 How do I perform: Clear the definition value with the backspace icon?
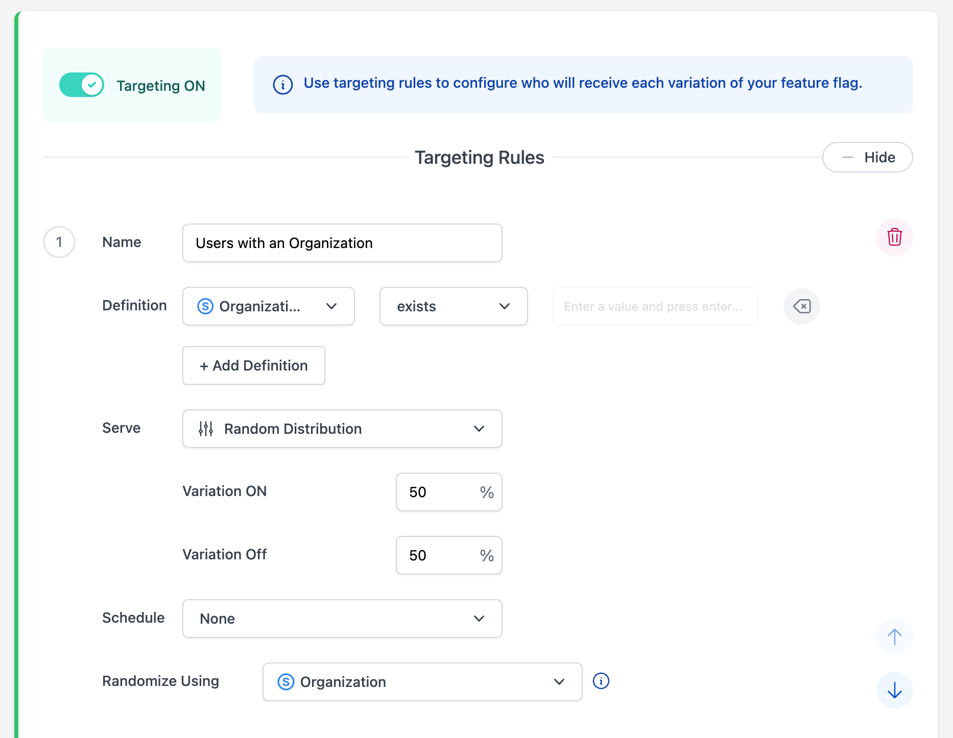pos(801,306)
